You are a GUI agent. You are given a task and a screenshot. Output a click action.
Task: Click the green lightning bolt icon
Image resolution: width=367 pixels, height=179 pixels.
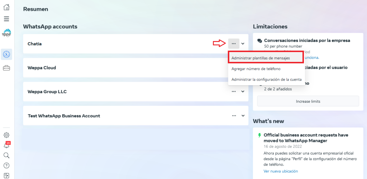click(x=259, y=135)
